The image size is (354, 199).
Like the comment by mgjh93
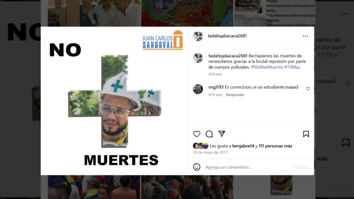(x=308, y=89)
